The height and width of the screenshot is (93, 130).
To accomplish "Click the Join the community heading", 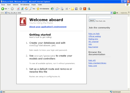I will click(99, 28).
